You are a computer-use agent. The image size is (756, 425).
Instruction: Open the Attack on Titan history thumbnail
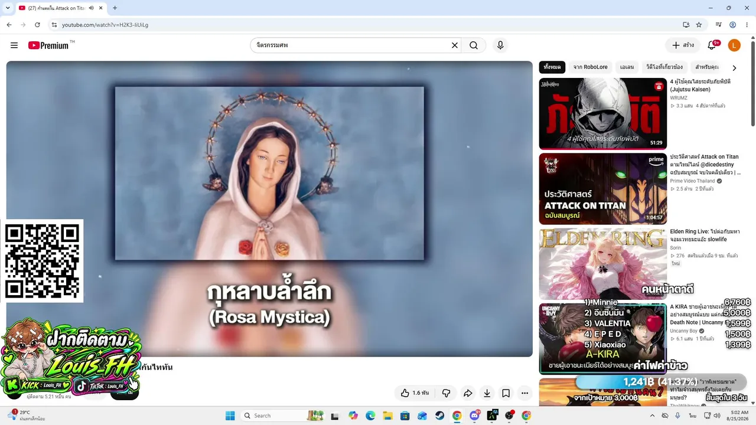[603, 189]
